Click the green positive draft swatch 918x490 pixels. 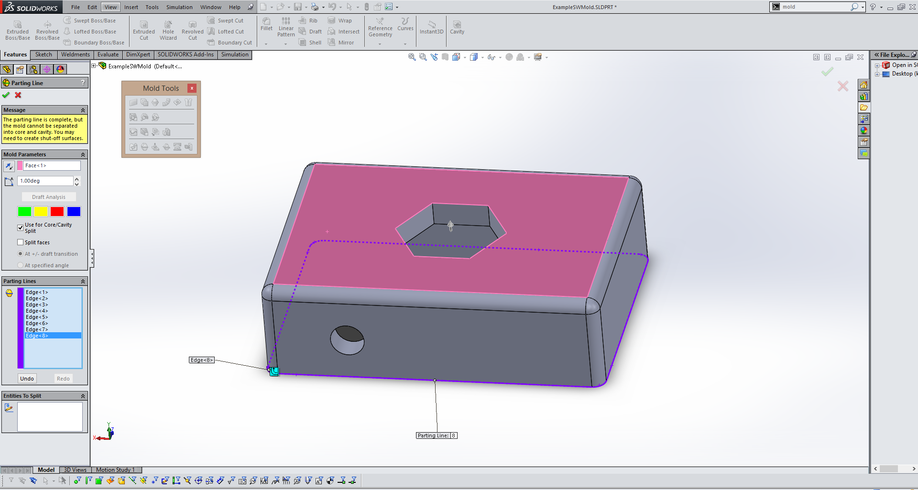pos(24,211)
